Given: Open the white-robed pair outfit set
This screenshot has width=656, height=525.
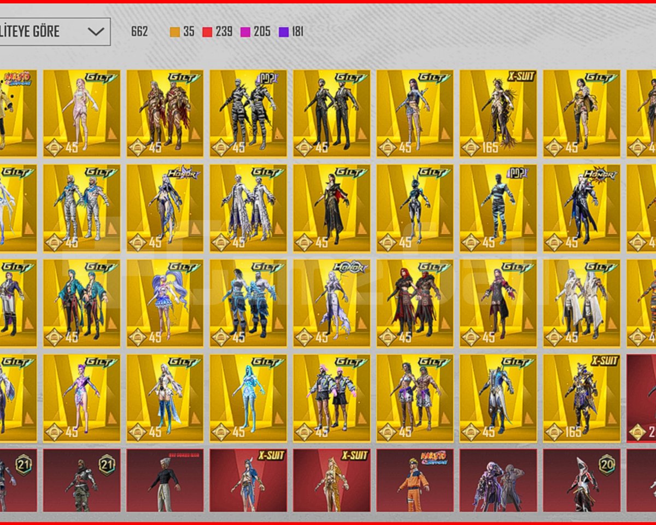Looking at the screenshot, I should click(x=582, y=304).
